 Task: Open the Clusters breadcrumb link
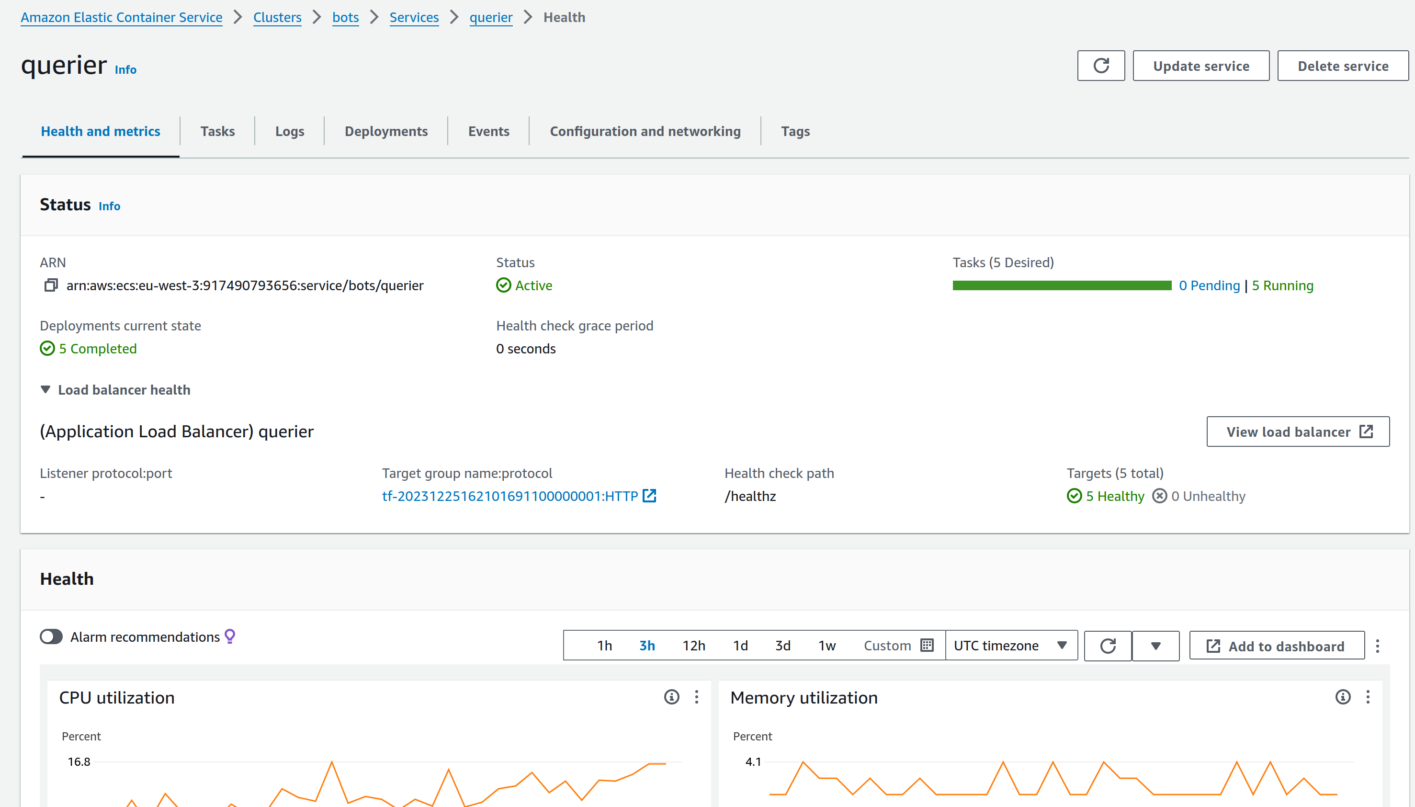click(277, 17)
